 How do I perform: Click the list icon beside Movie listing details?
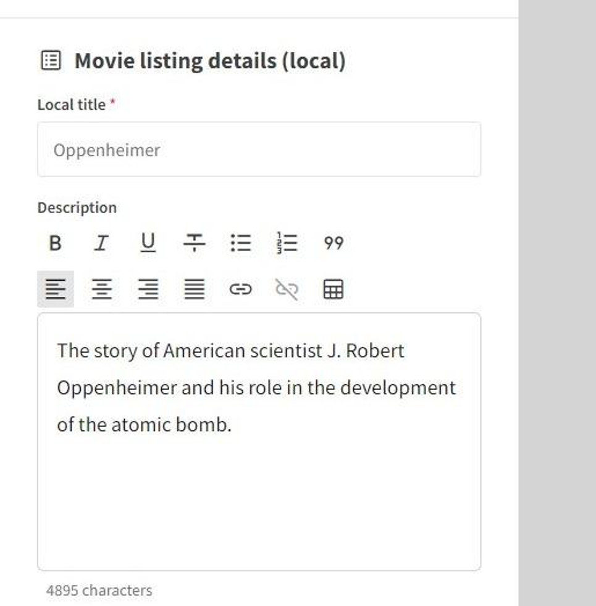[x=51, y=60]
